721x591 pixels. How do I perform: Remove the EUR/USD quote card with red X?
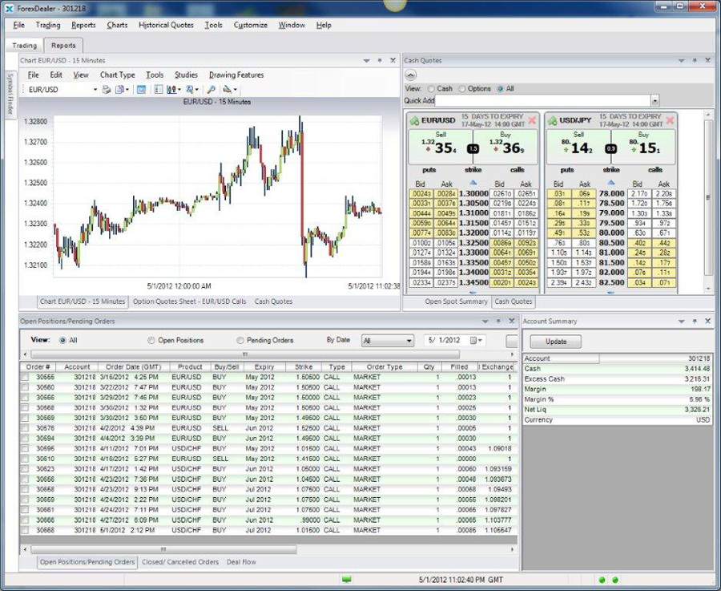click(532, 120)
